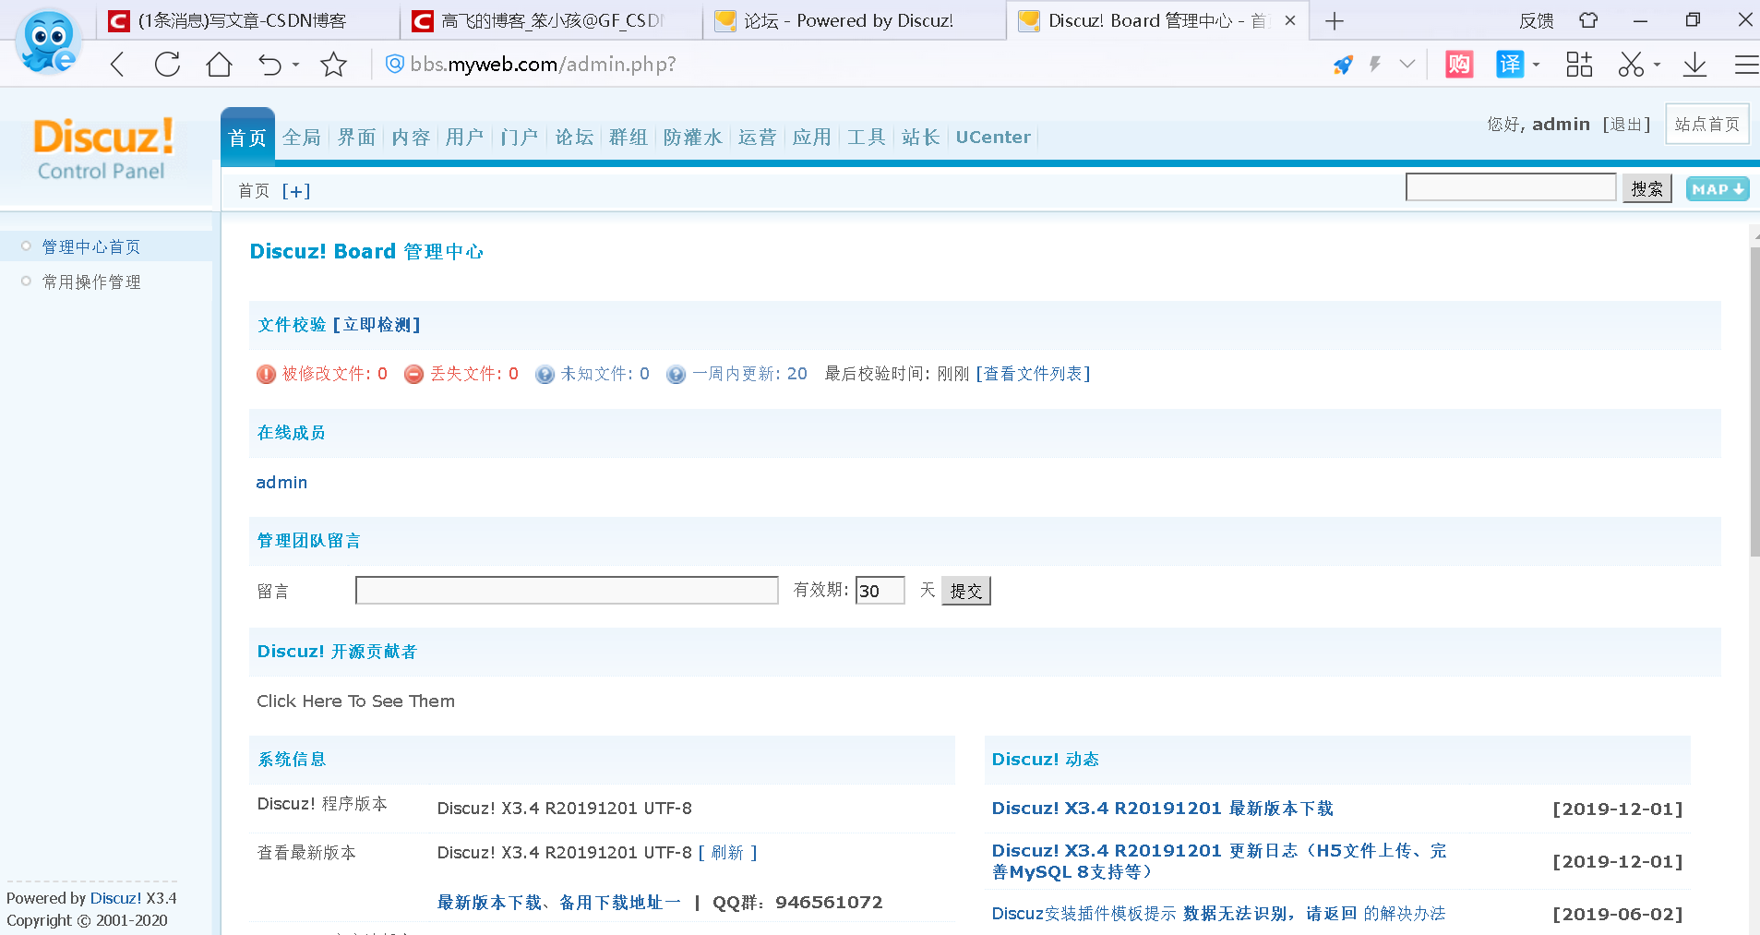
Task: Click the scissors screenshot icon
Action: [x=1631, y=65]
